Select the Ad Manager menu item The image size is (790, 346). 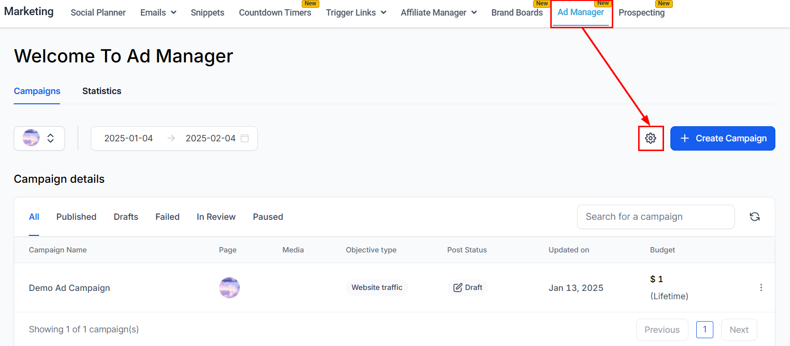tap(581, 12)
